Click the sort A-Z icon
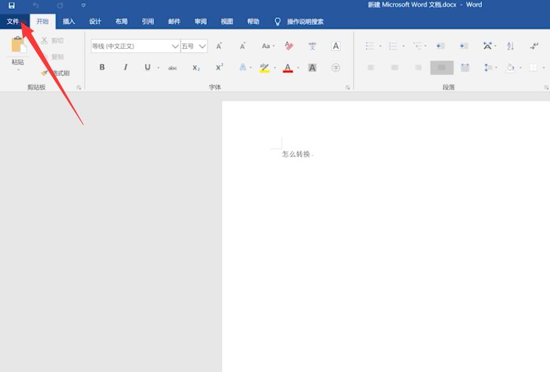550x372 pixels. pos(511,46)
